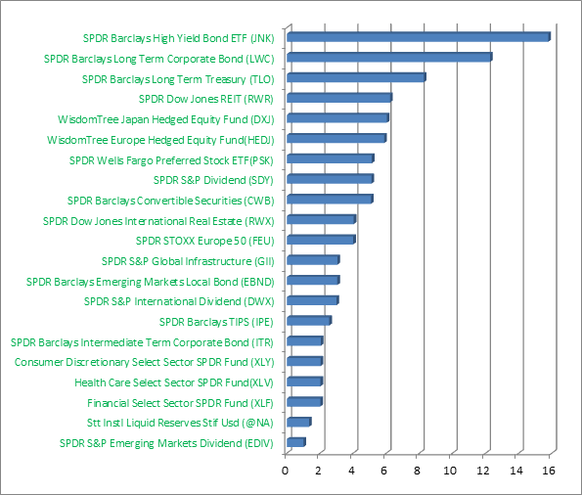Select the SPDR S&P International Dividend (DWX) label
The width and height of the screenshot is (582, 495).
click(x=179, y=301)
